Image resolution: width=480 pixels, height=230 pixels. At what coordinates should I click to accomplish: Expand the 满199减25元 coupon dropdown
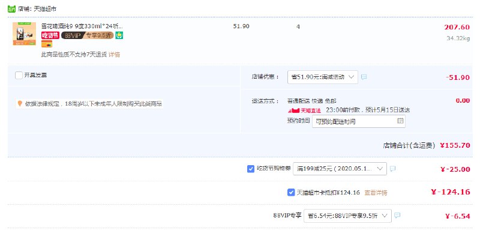340,169
